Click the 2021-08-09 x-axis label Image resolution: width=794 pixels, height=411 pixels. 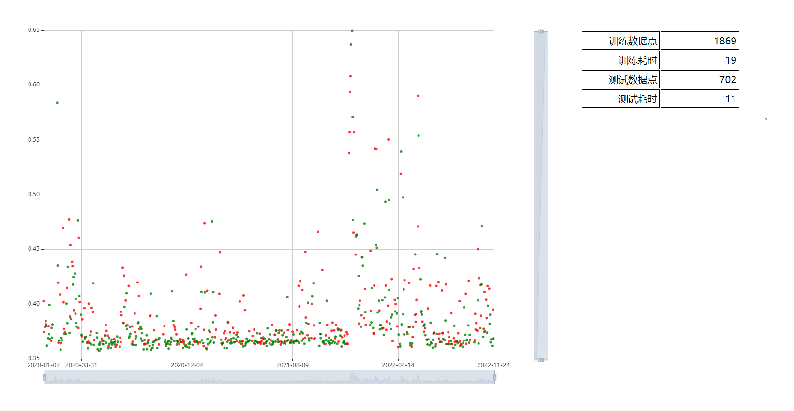coord(292,365)
